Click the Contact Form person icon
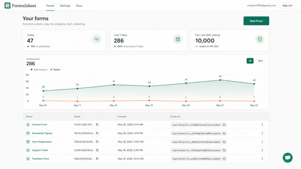Screen dimensions: 301x169 click(28, 125)
